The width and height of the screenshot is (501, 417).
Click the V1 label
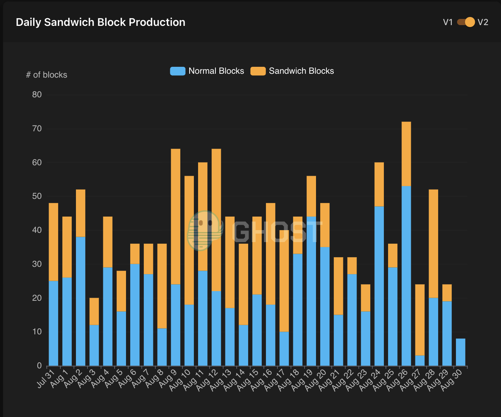click(x=448, y=22)
